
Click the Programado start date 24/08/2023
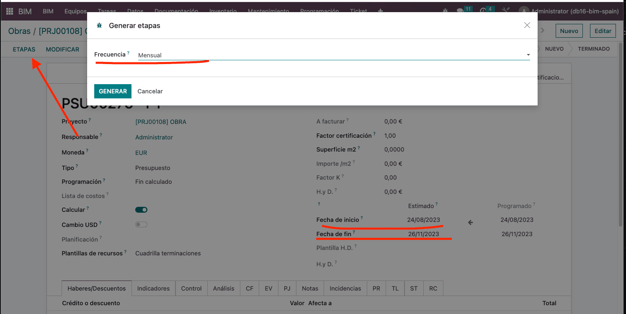pos(517,220)
